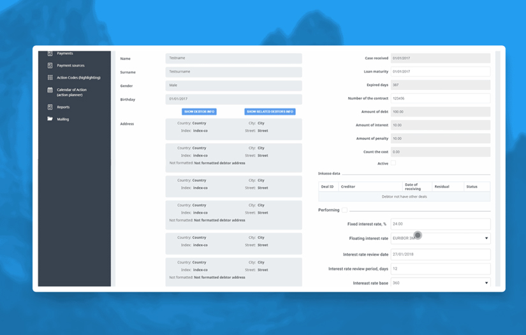Open Action Codes (highlighting) menu item
526x335 pixels.
pyautogui.click(x=78, y=78)
